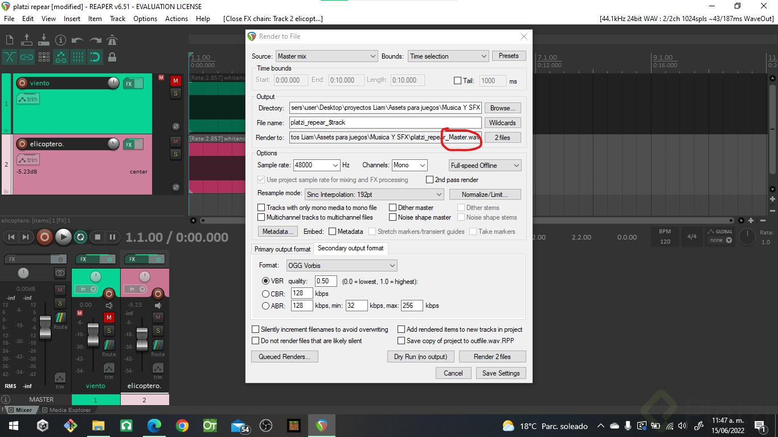Enable the 2nd pass render checkbox
This screenshot has height=437, width=778.
[x=430, y=179]
